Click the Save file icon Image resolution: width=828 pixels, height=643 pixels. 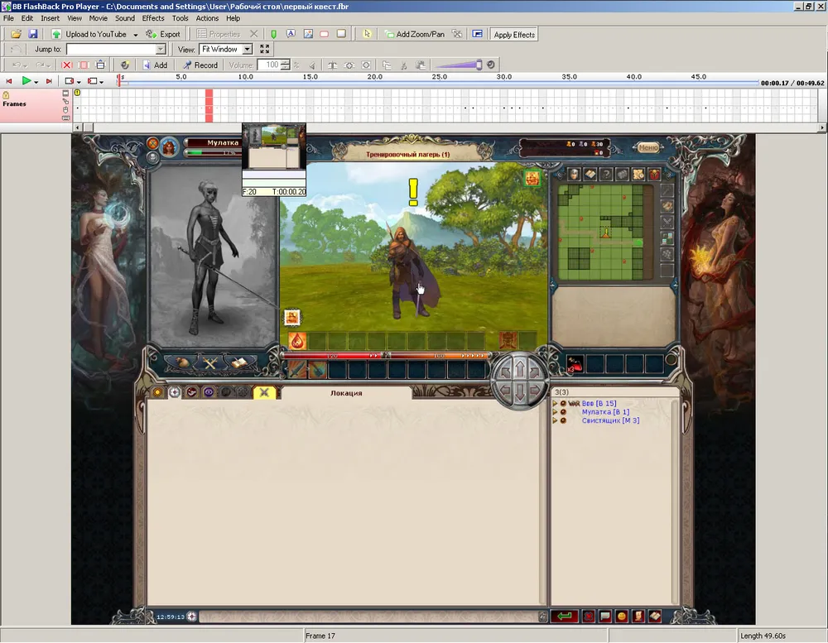click(x=33, y=34)
